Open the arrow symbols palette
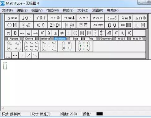 [x=69, y=18]
